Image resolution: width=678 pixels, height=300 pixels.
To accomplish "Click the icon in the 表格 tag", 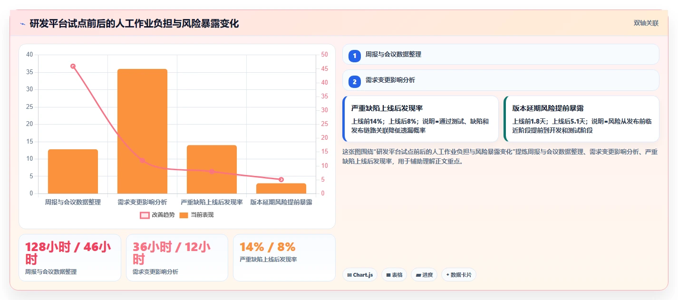I will tap(388, 275).
